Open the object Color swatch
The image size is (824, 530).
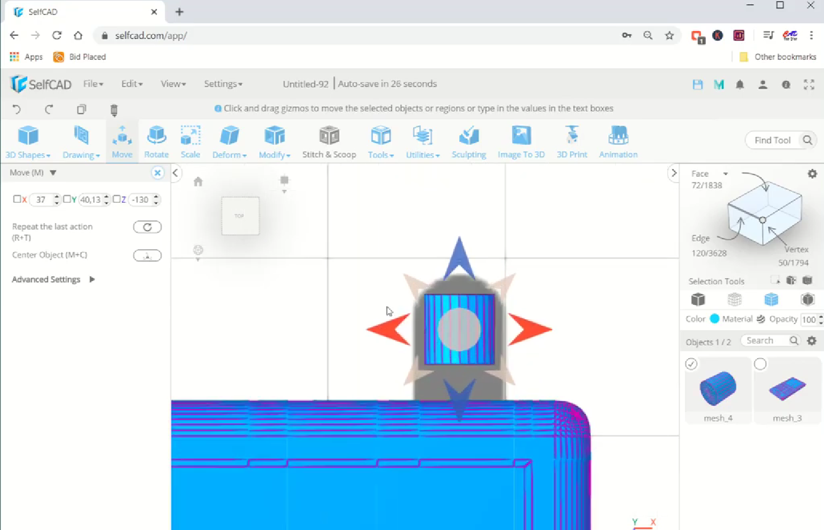[715, 319]
